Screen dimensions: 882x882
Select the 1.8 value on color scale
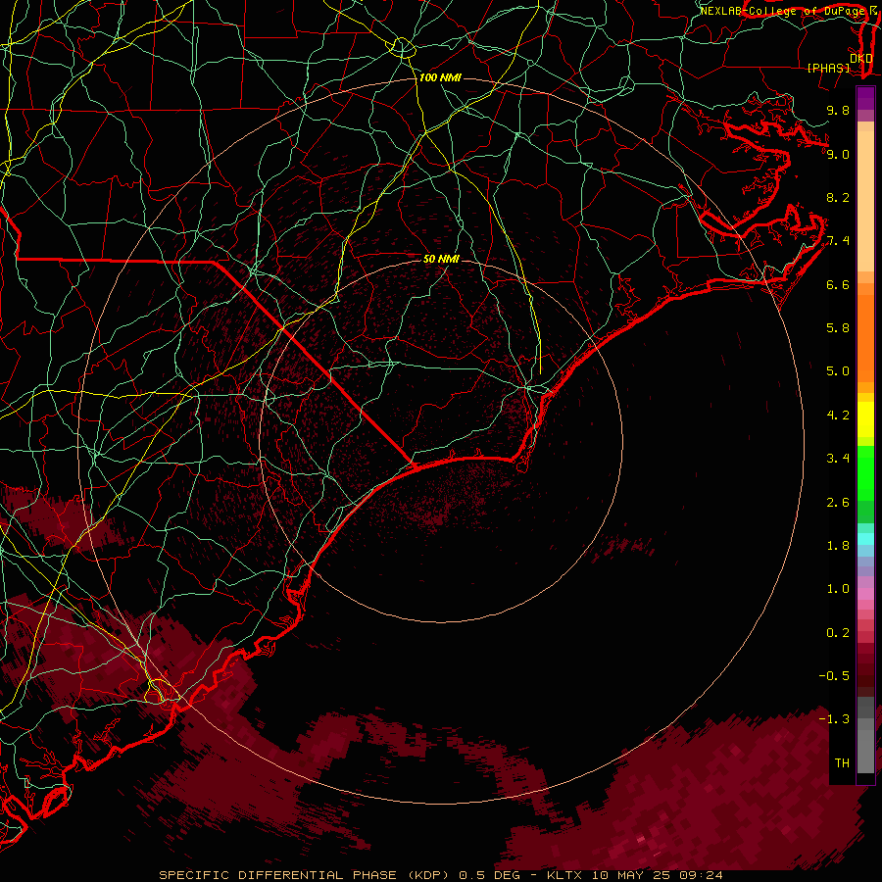pyautogui.click(x=838, y=546)
